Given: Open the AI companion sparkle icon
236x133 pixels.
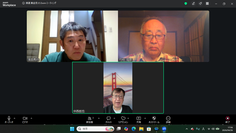Looking at the screenshot, I should point(200,3).
